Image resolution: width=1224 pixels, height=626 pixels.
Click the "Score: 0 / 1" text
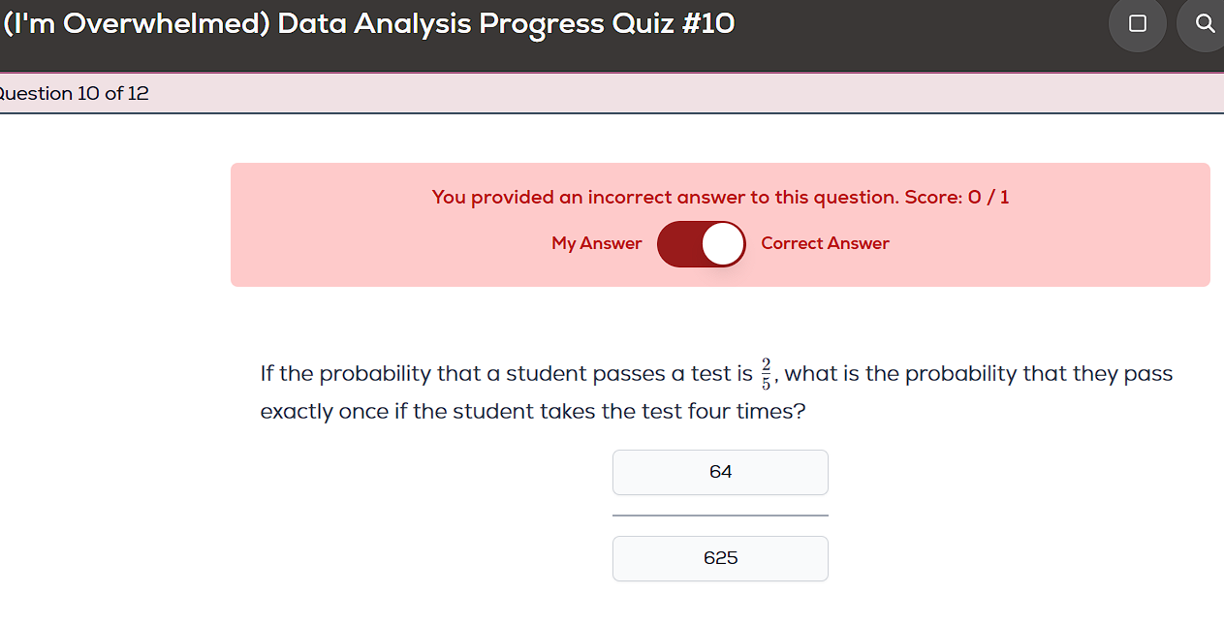(957, 198)
